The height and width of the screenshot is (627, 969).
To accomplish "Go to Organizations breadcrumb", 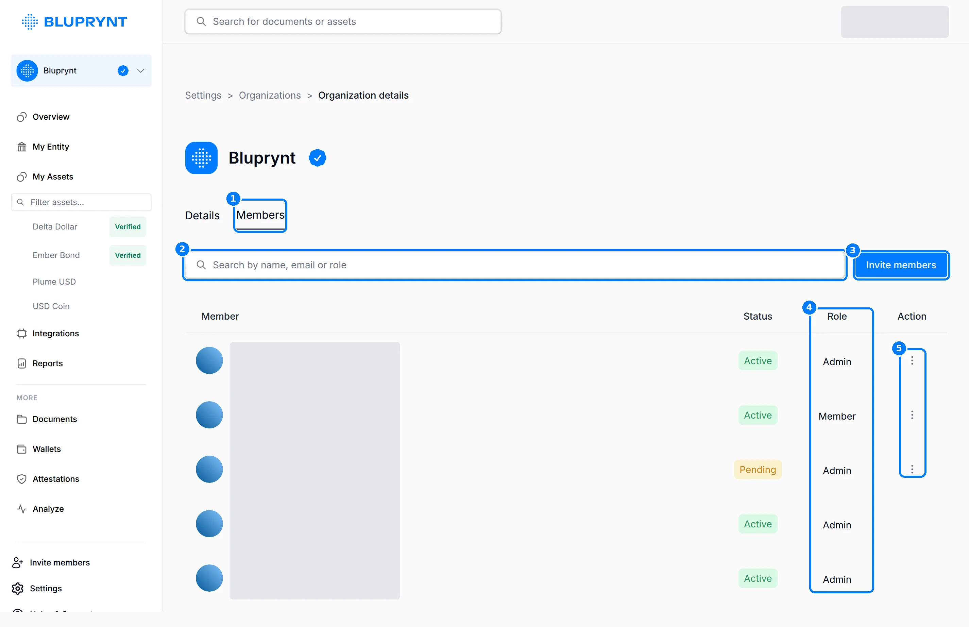I will coord(270,95).
